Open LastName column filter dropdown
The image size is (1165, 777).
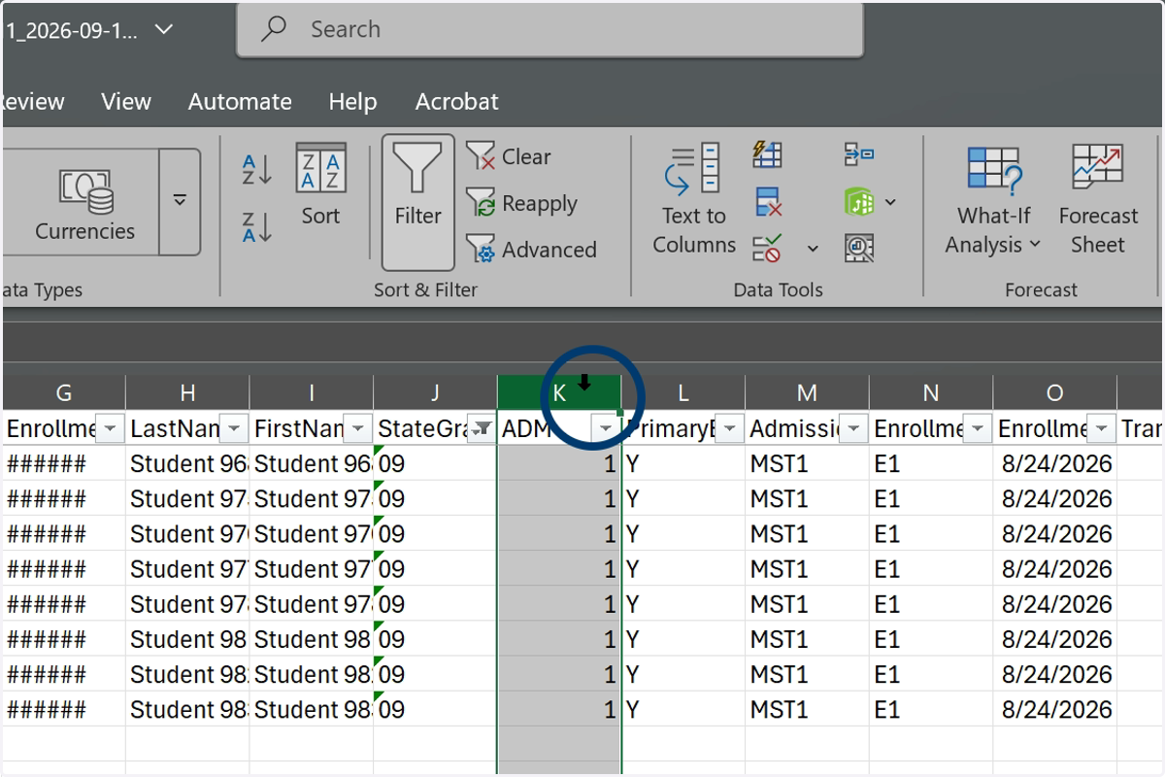234,428
